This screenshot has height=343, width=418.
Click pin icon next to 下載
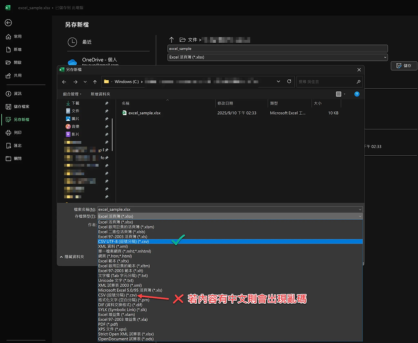(107, 103)
